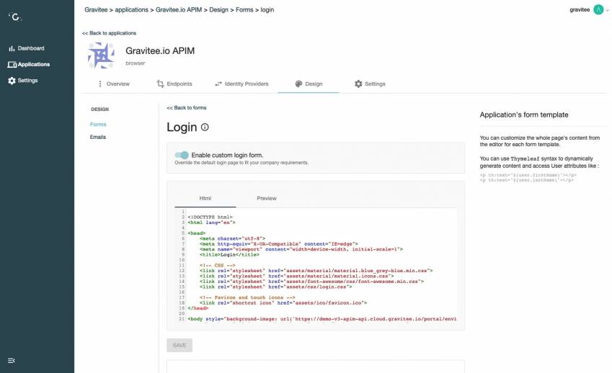Viewport: 612px width, 373px height.
Task: Collapse the sidebar with bottom menu icon
Action: [x=12, y=360]
